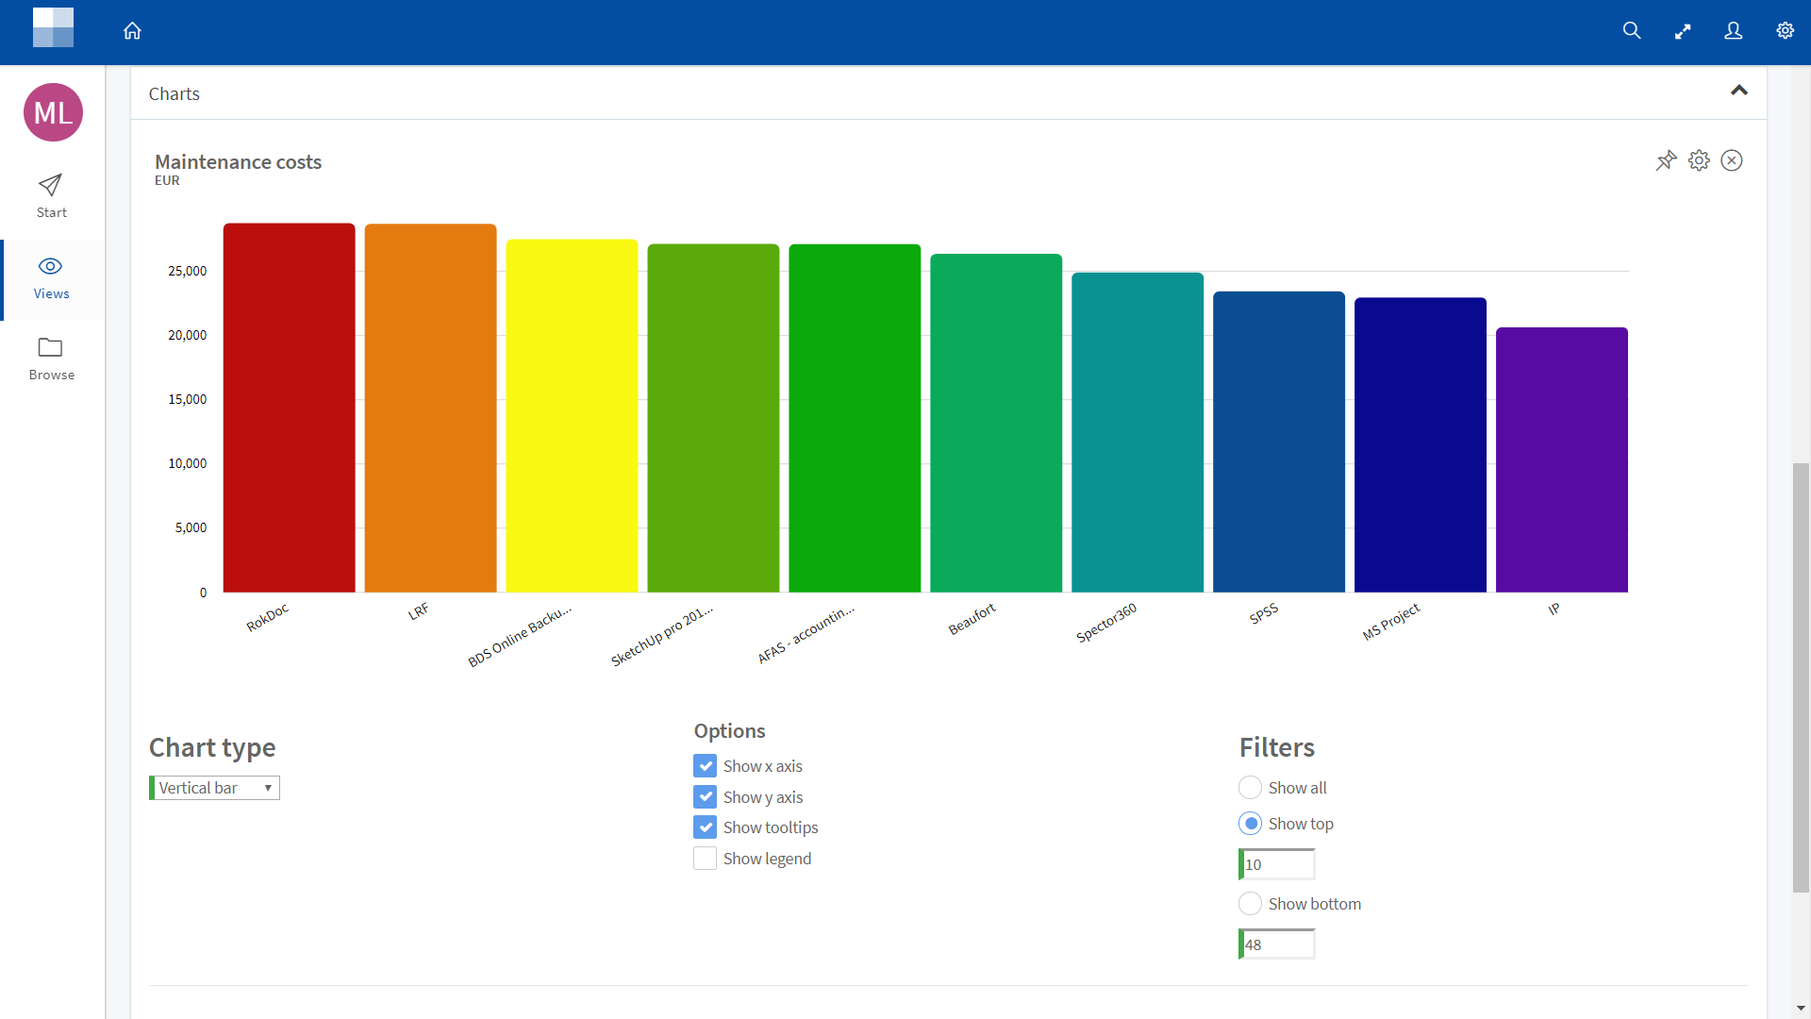
Task: Open the Views eye item
Action: (x=52, y=279)
